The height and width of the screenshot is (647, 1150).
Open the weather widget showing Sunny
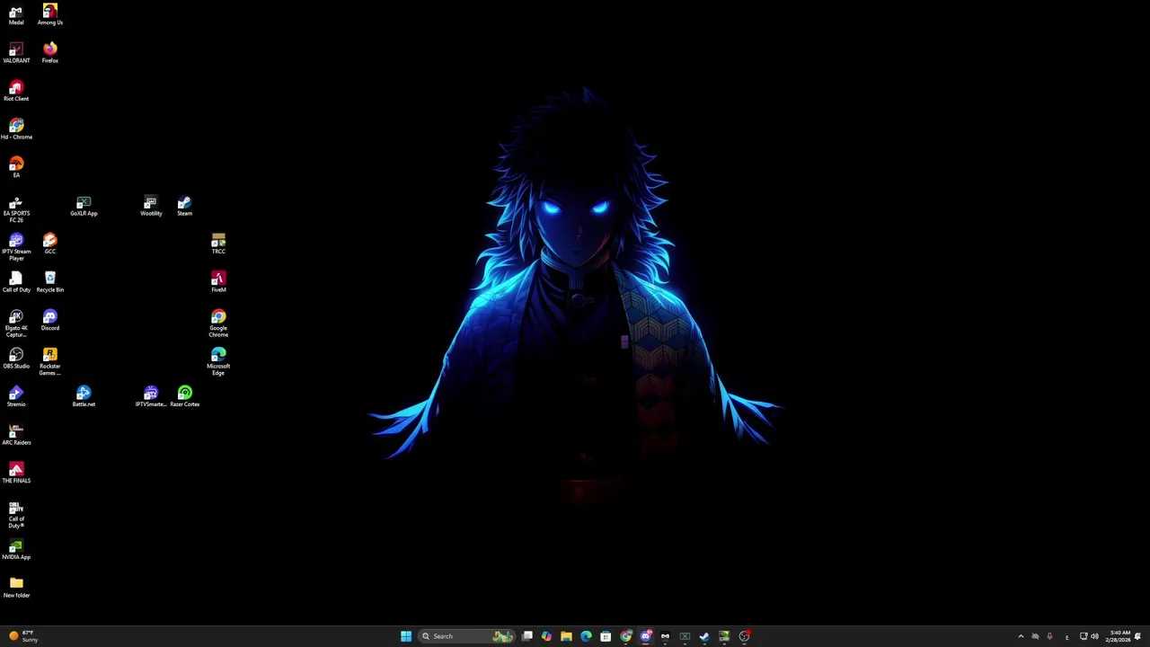coord(22,636)
